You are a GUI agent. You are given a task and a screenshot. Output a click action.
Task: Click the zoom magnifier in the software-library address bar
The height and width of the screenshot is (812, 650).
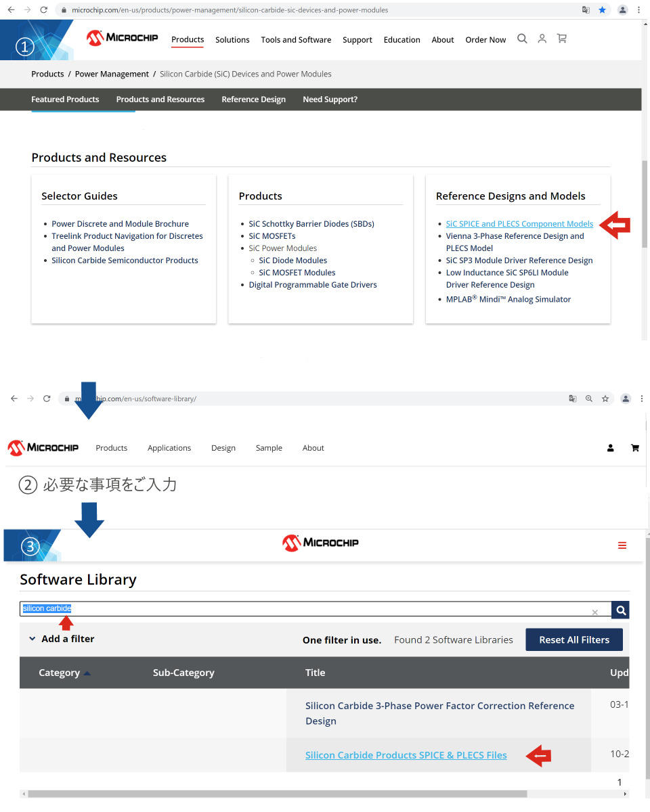(589, 399)
